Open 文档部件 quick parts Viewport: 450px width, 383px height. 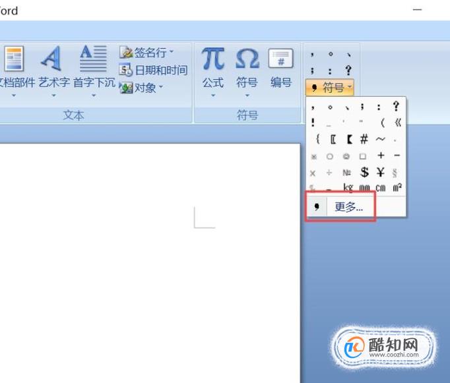[15, 73]
